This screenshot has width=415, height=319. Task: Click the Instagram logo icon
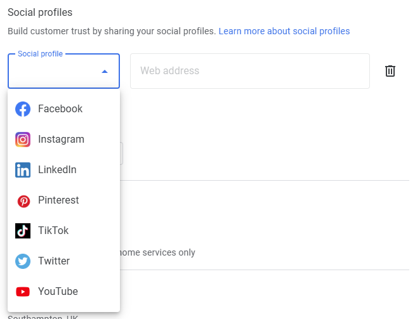(23, 140)
